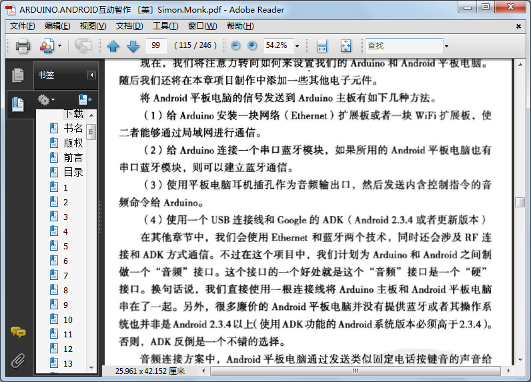Click the (115 / 246) page count text

tap(195, 45)
